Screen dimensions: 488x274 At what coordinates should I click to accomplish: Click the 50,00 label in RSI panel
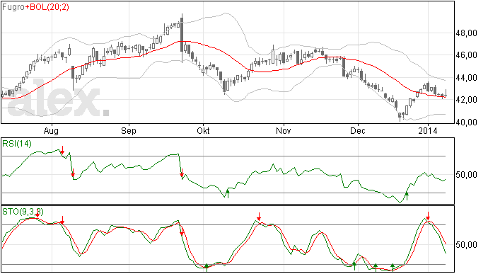click(466, 175)
